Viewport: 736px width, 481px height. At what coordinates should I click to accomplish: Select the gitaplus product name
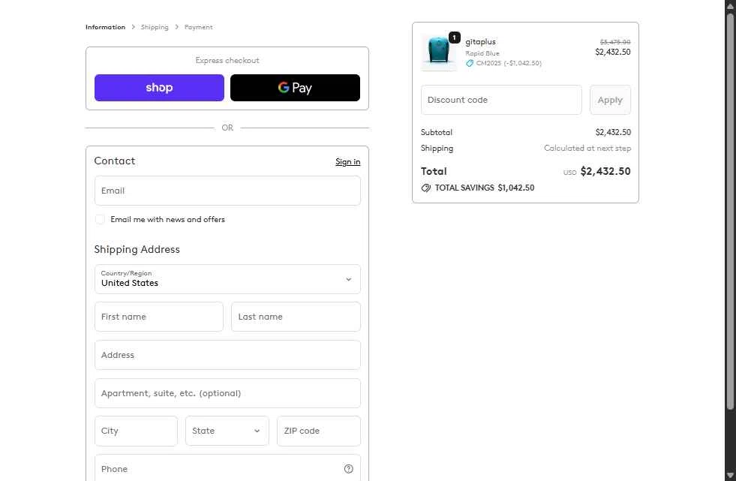coord(481,42)
